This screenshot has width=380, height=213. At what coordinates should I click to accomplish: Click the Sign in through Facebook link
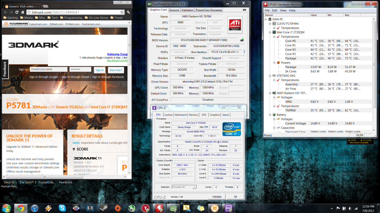[x=108, y=77]
